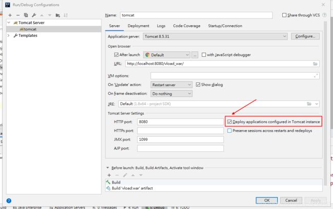Click HTTP port field

click(180, 122)
